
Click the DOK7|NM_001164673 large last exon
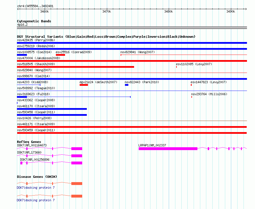point(77,149)
